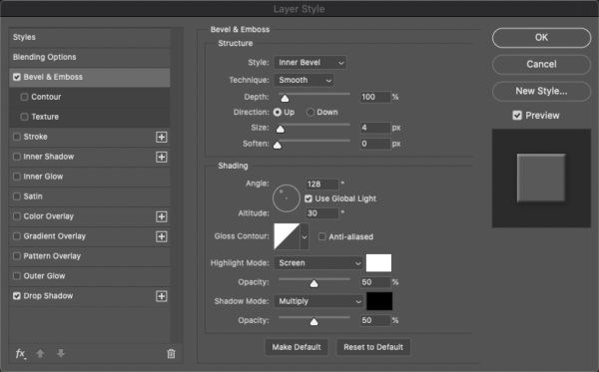This screenshot has width=599, height=372.
Task: Enable the Outer Glow checkbox
Action: click(x=17, y=276)
